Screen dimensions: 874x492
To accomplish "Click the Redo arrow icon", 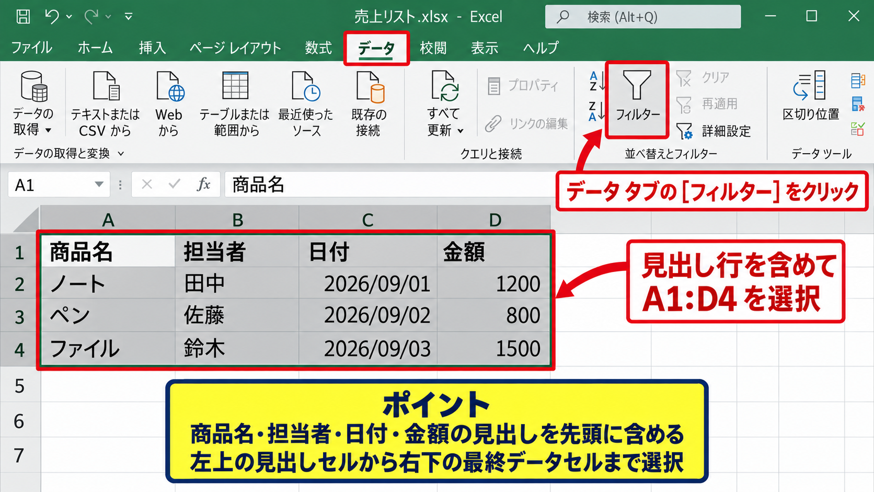I will pyautogui.click(x=91, y=17).
